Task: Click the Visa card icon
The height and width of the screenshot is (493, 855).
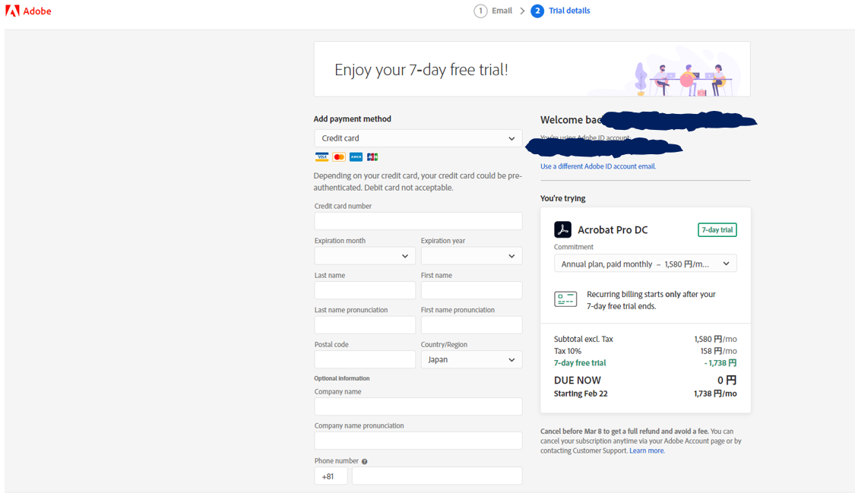Action: pyautogui.click(x=321, y=157)
